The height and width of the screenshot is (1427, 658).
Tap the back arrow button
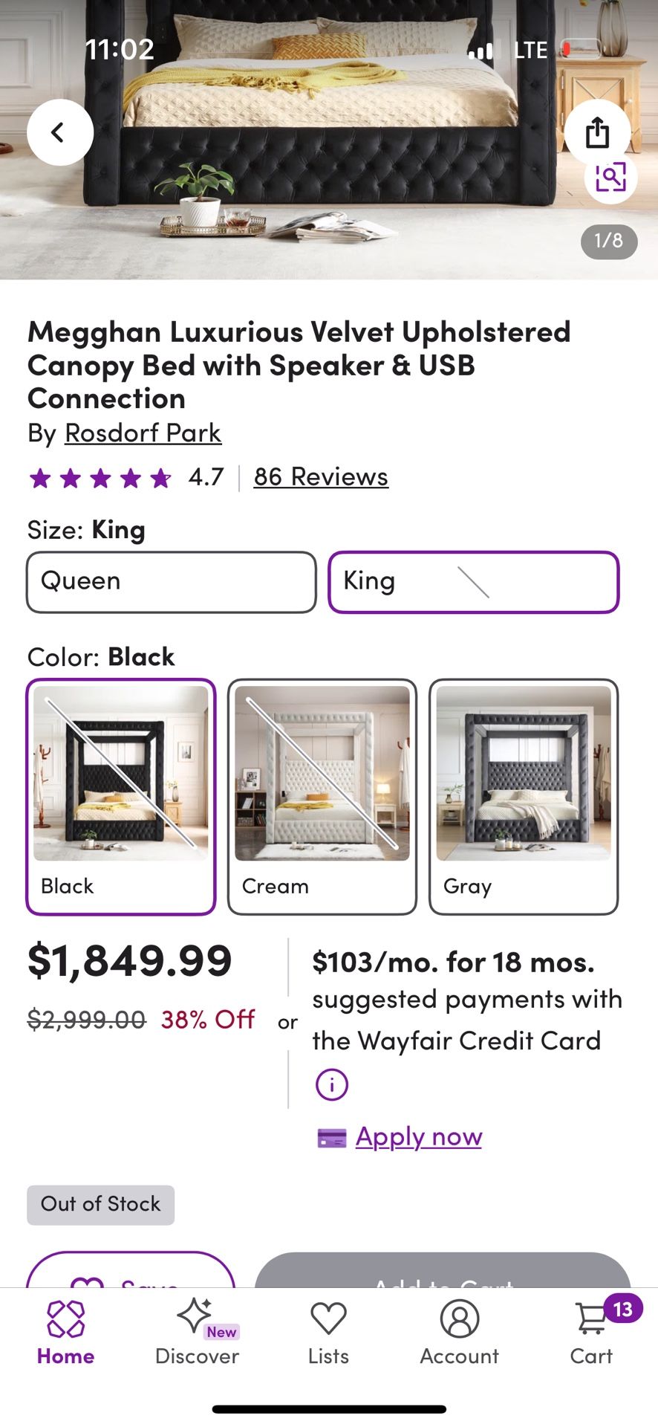59,132
